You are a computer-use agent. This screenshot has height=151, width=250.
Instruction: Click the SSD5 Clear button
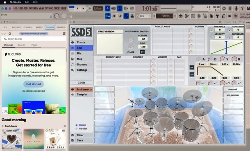(x=82, y=135)
